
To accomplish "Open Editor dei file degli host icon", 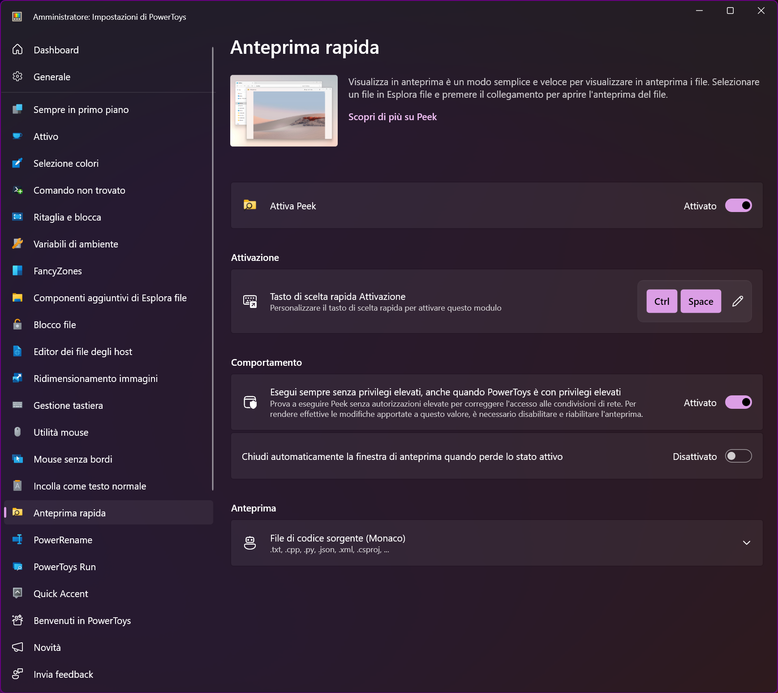I will point(17,351).
